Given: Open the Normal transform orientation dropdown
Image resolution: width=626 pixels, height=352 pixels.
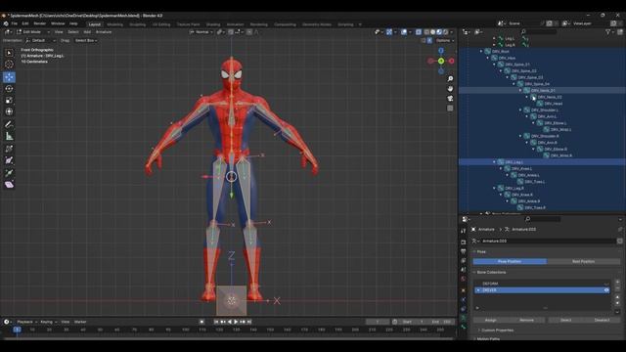Looking at the screenshot, I should (x=201, y=32).
